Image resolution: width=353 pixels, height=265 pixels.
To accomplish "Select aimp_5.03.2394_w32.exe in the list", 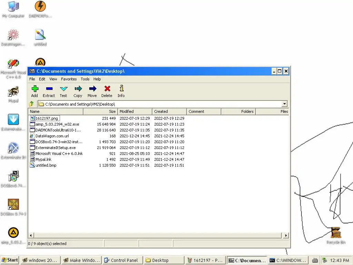I will pyautogui.click(x=57, y=124).
